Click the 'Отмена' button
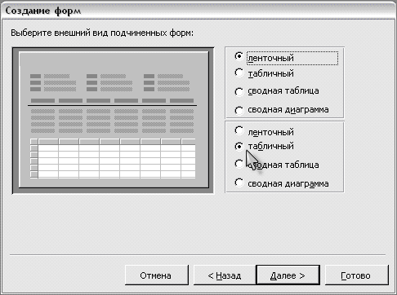Viewport: 397px width, 295px height. (157, 275)
